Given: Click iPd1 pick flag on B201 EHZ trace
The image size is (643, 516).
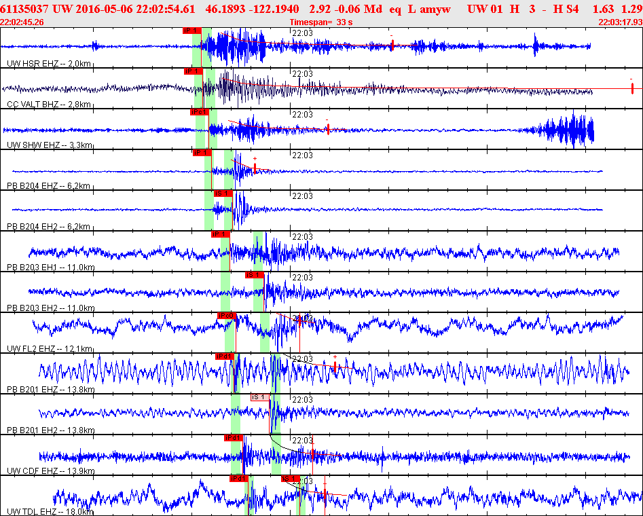Looking at the screenshot, I should (225, 356).
